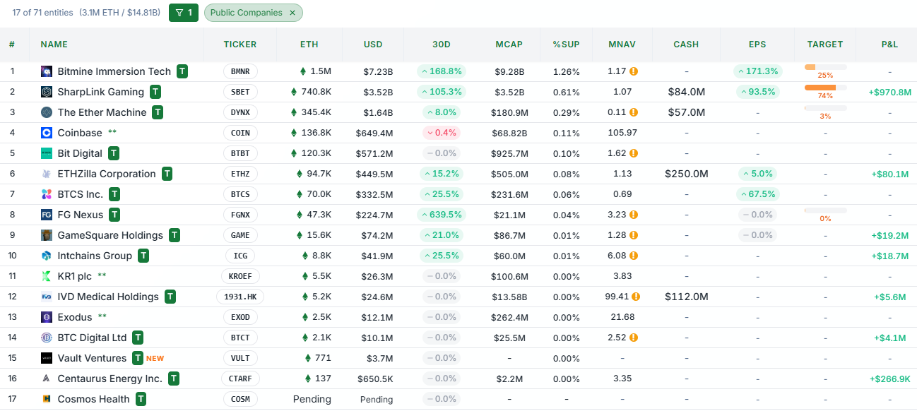Sort by the P&L column header
Screen dimensions: 917x411
[889, 44]
